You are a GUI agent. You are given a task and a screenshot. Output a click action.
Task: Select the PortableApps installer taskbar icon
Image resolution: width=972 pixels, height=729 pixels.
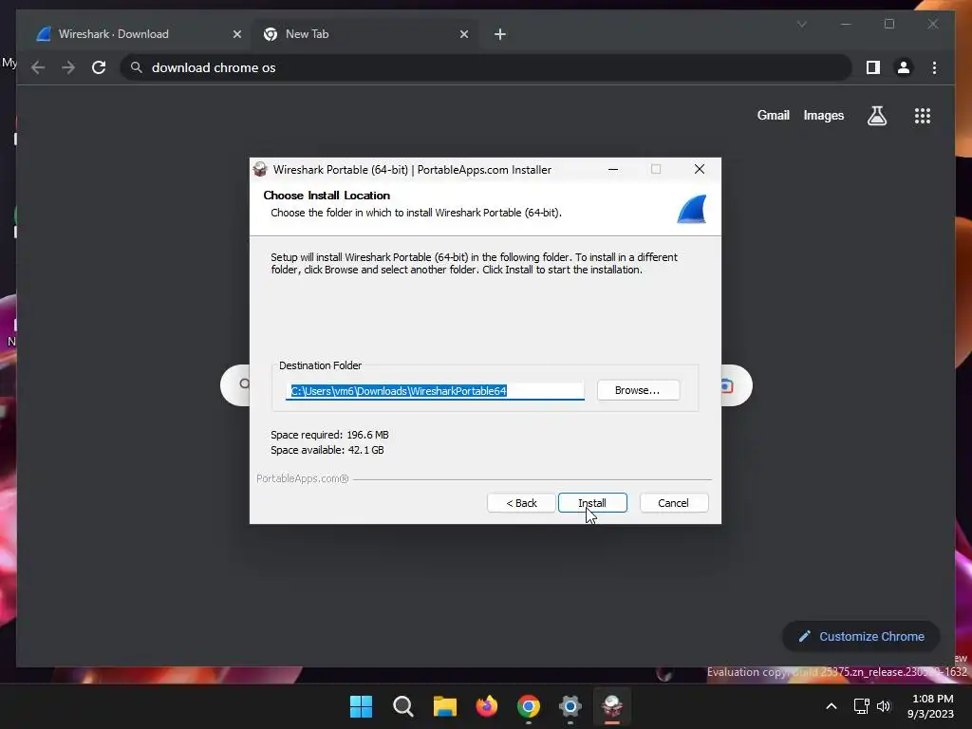pos(612,706)
